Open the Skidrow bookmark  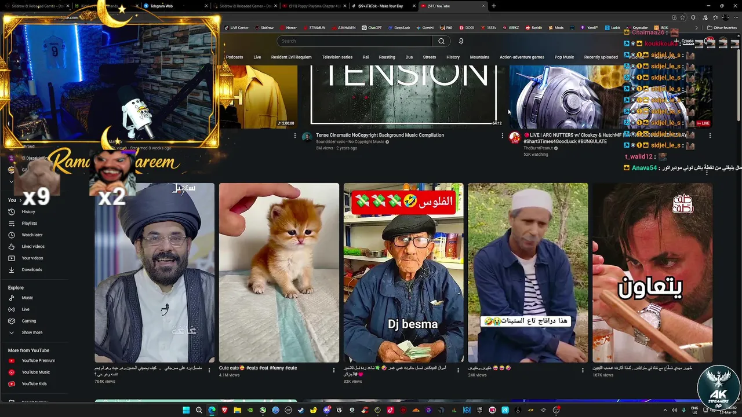[264, 27]
